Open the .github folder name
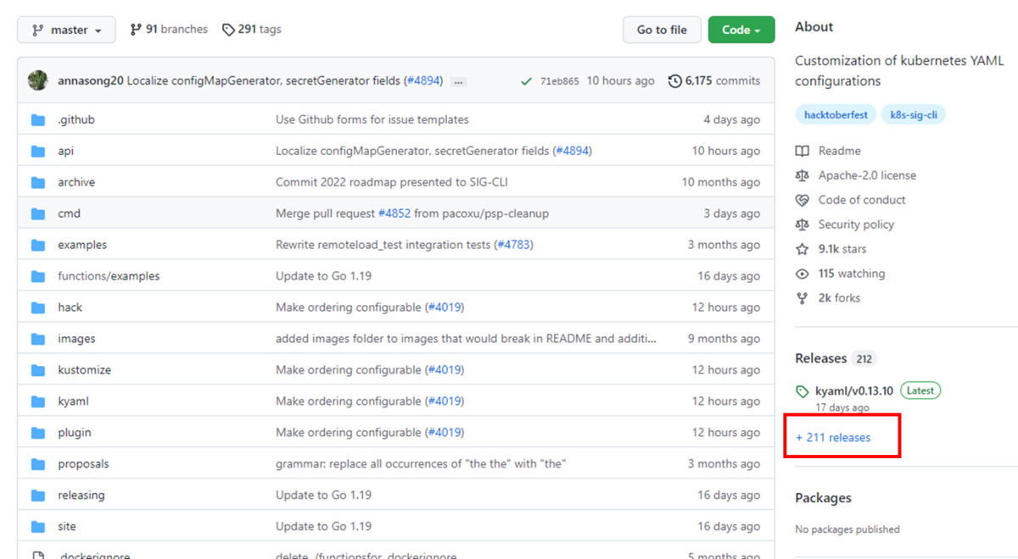Image resolution: width=1018 pixels, height=559 pixels. point(76,119)
